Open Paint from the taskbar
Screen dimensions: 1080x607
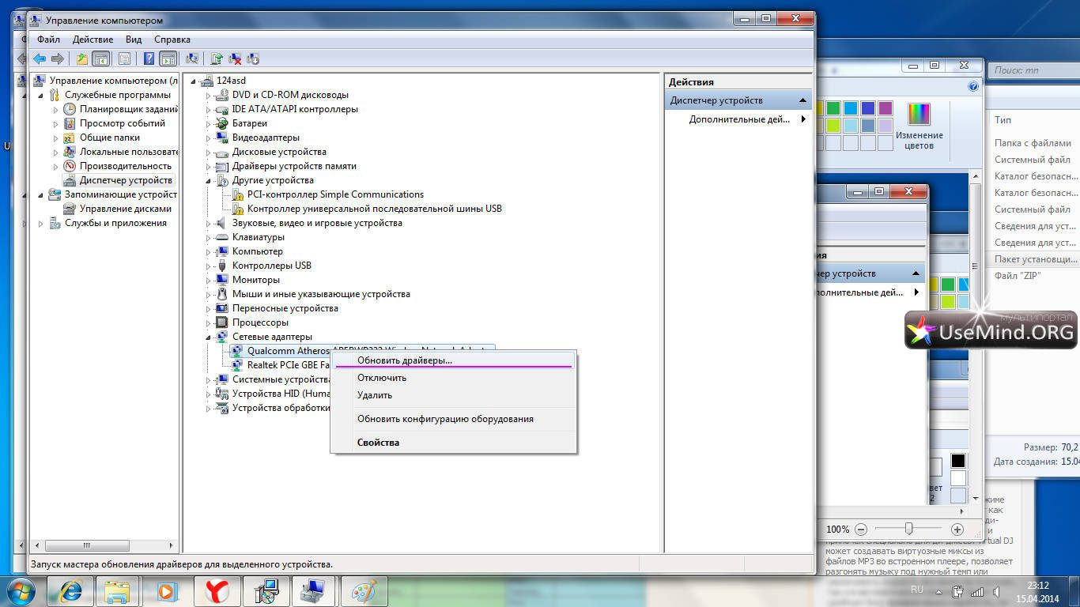pyautogui.click(x=364, y=590)
